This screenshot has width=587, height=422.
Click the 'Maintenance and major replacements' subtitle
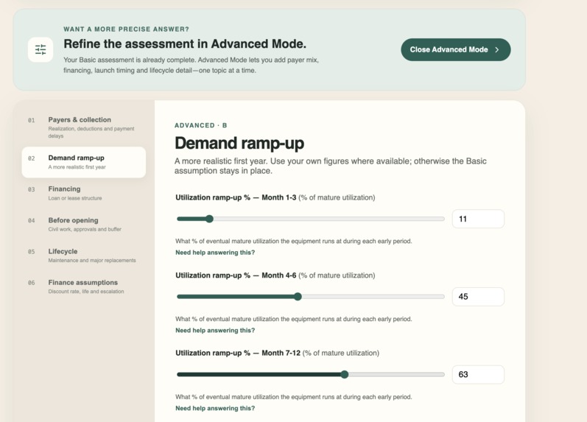92,260
